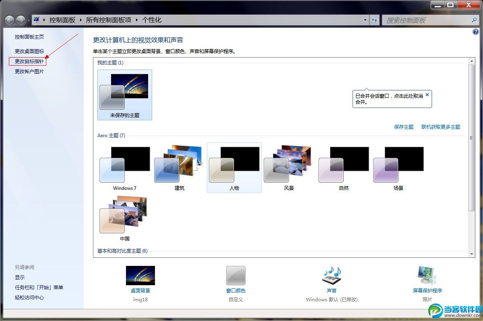Click the theme list scrollbar up arrow
Screen dimensions: 483x321
(x=472, y=61)
